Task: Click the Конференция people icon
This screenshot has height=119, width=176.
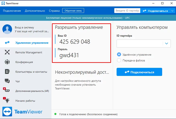Action: click(7, 62)
